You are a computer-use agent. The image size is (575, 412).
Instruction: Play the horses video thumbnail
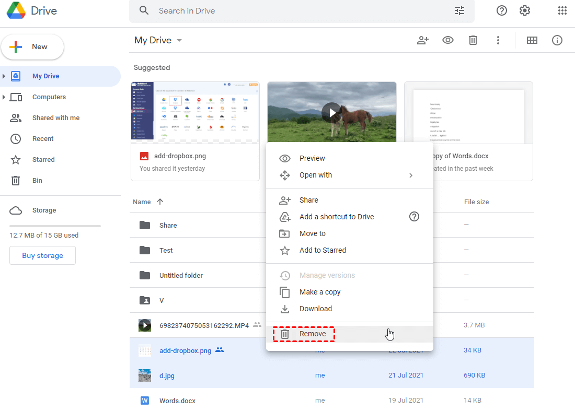tap(331, 112)
